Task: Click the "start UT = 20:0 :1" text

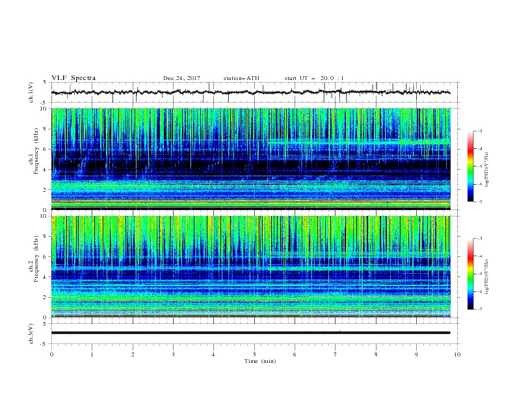Action: click(314, 78)
